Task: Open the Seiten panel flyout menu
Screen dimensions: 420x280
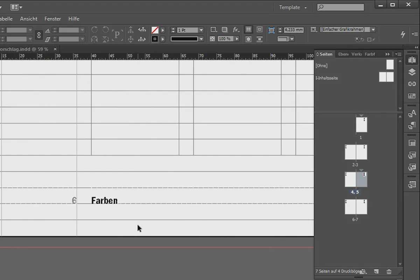Action: (x=398, y=54)
